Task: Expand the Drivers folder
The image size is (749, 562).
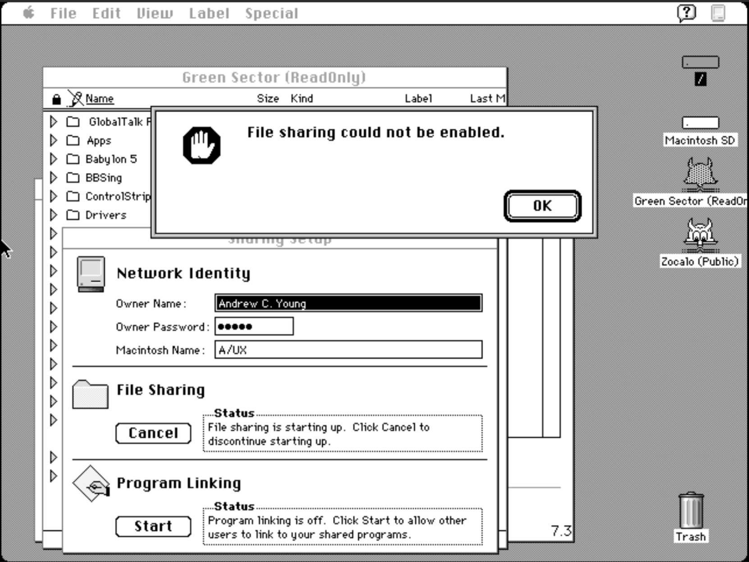Action: pyautogui.click(x=53, y=215)
